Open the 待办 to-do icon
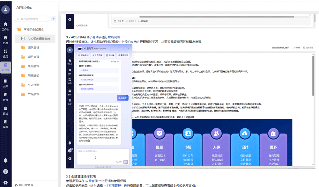This screenshot has height=187, width=319. [5, 40]
